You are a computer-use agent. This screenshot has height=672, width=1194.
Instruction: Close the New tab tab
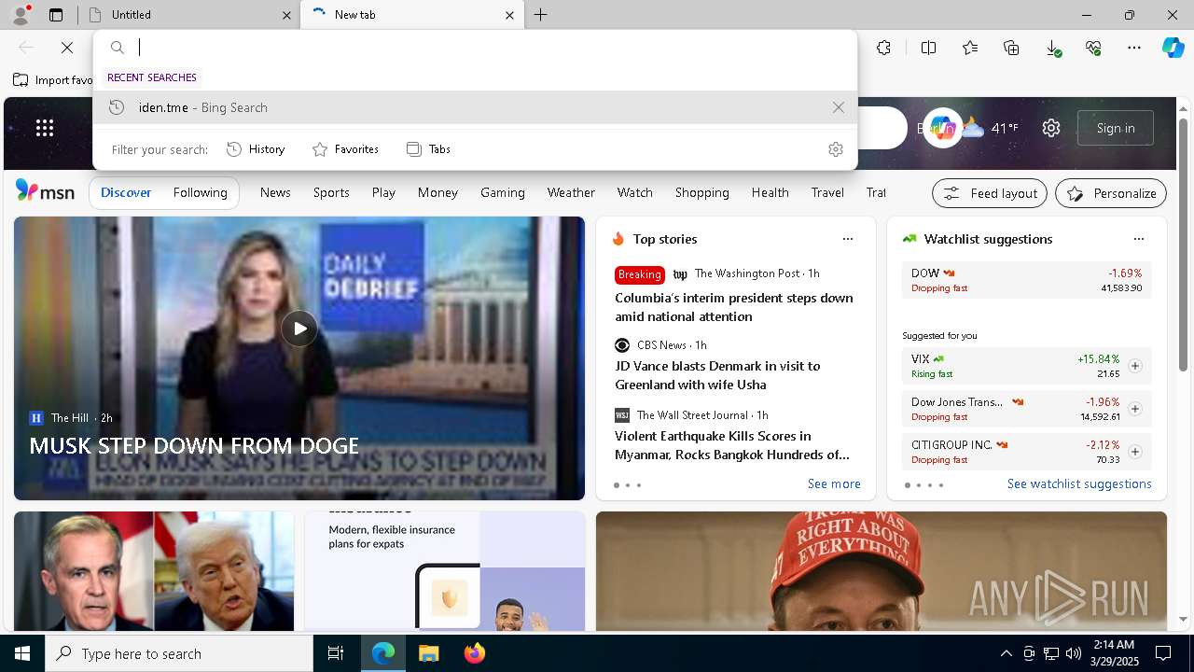tap(509, 15)
